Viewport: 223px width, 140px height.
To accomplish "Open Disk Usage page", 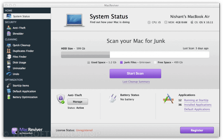I will (x=27, y=62).
